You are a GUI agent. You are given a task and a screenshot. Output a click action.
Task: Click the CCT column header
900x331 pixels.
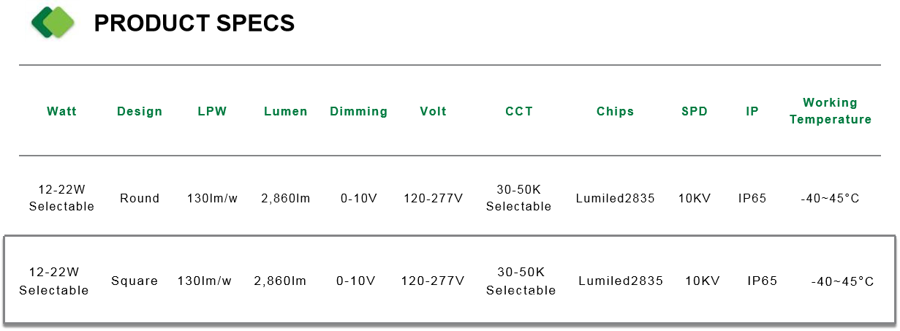519,112
